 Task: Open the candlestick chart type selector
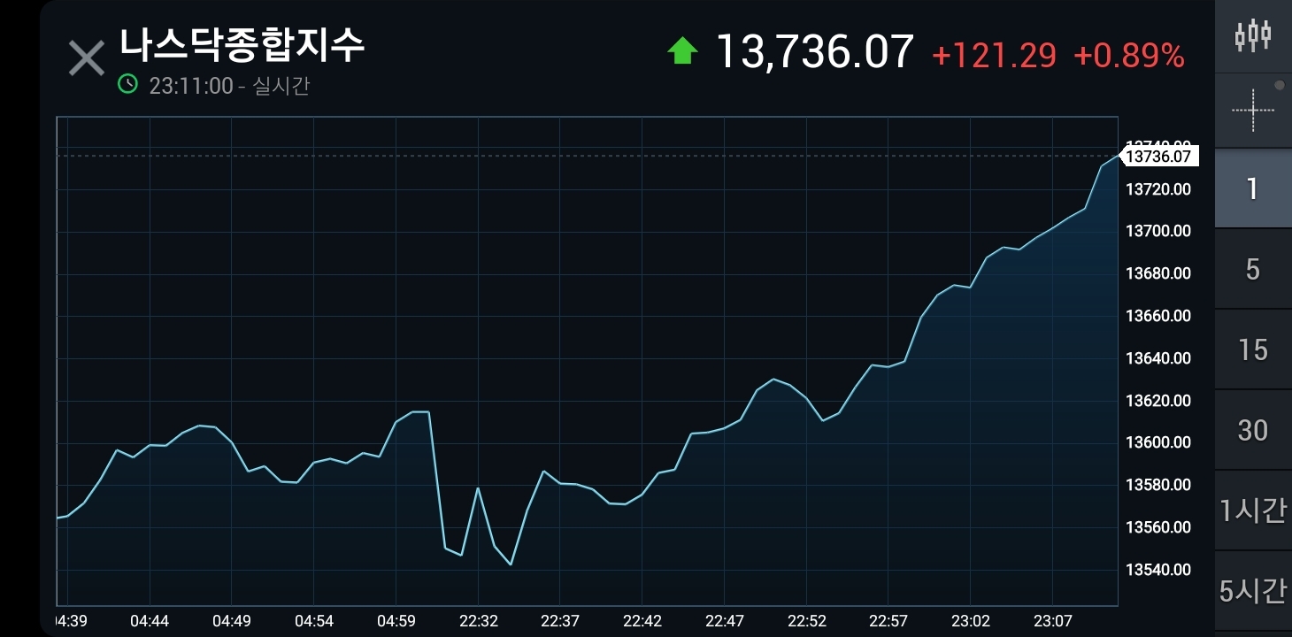[x=1252, y=36]
